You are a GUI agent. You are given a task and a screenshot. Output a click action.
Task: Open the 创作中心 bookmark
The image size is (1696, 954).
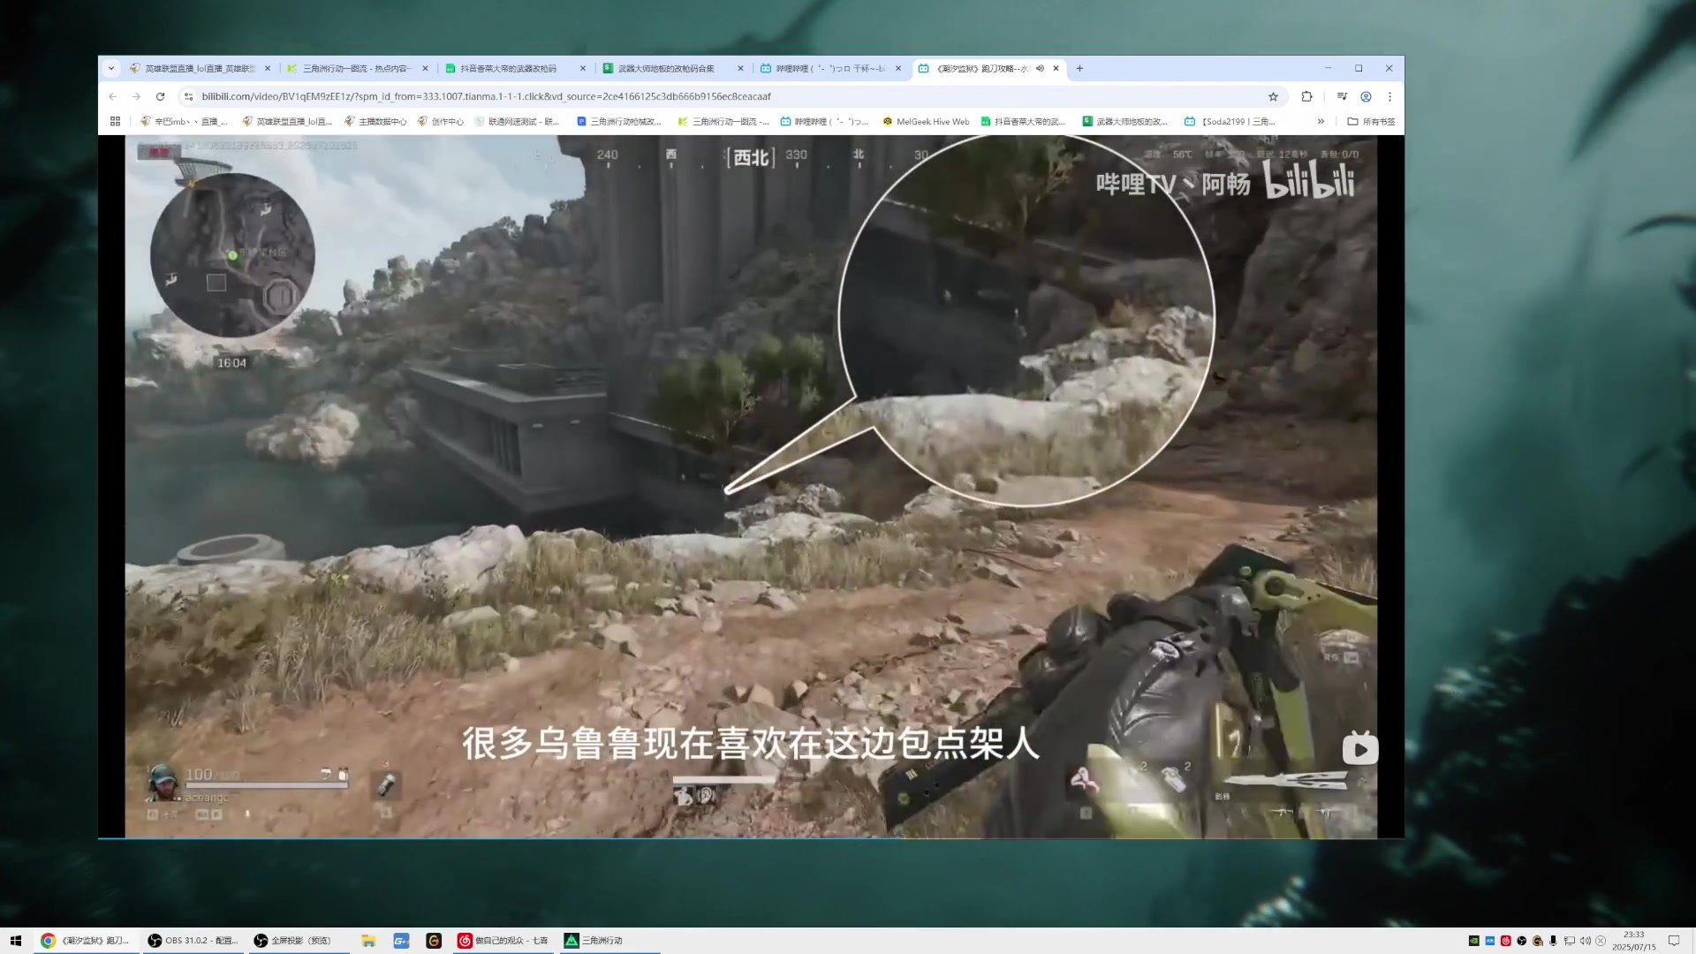click(441, 121)
